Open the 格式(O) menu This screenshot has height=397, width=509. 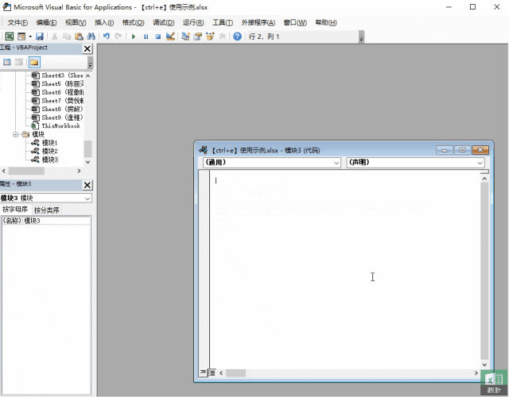coord(133,23)
